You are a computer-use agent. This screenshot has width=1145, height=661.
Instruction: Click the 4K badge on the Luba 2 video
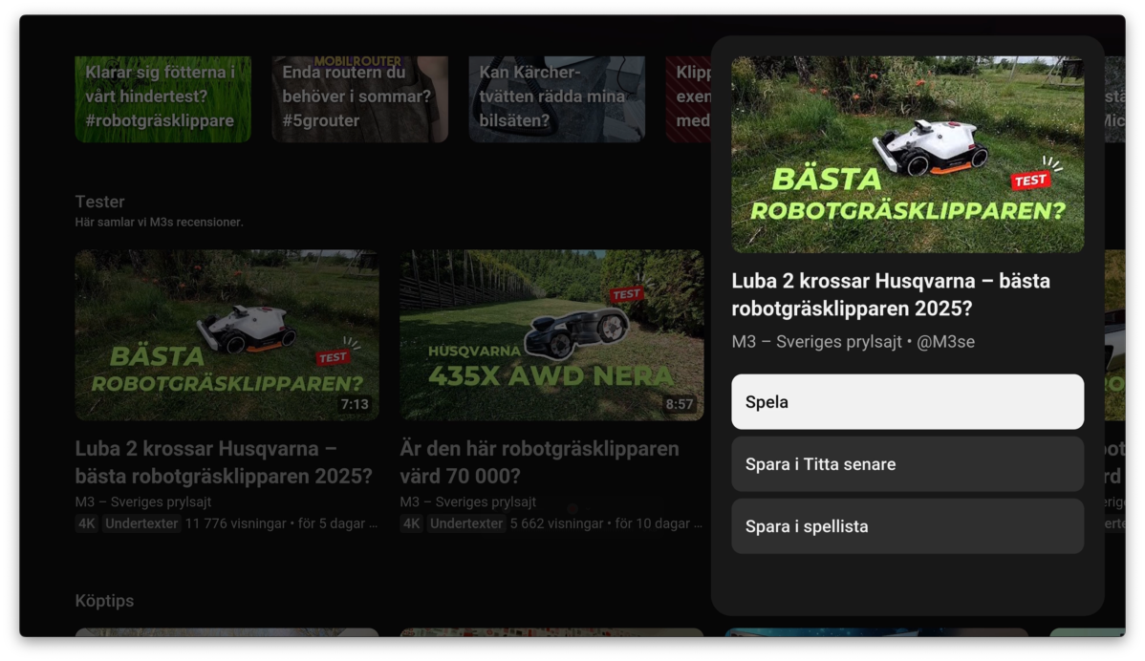(86, 523)
